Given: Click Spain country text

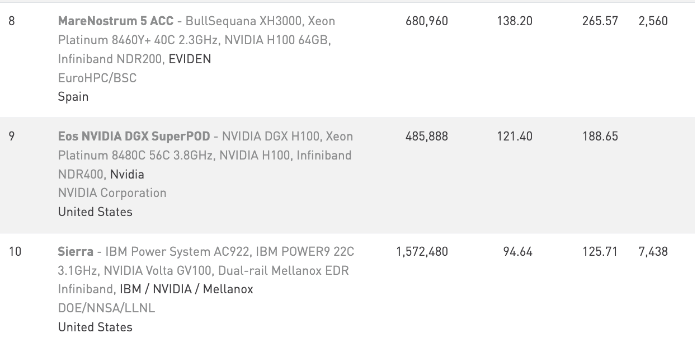Looking at the screenshot, I should (73, 97).
